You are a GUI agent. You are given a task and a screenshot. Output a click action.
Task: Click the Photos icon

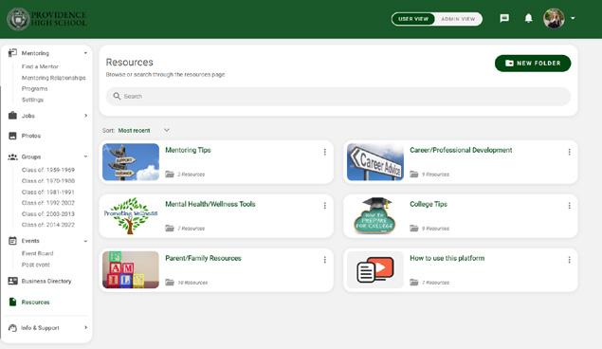coord(12,136)
